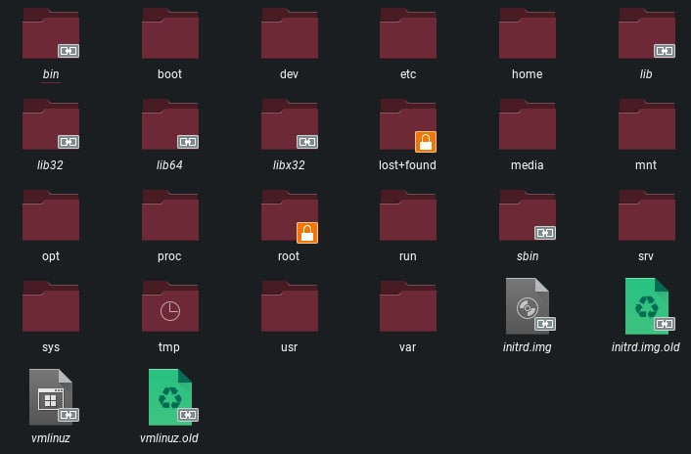
Task: Select the usr folder icon
Action: tap(290, 306)
